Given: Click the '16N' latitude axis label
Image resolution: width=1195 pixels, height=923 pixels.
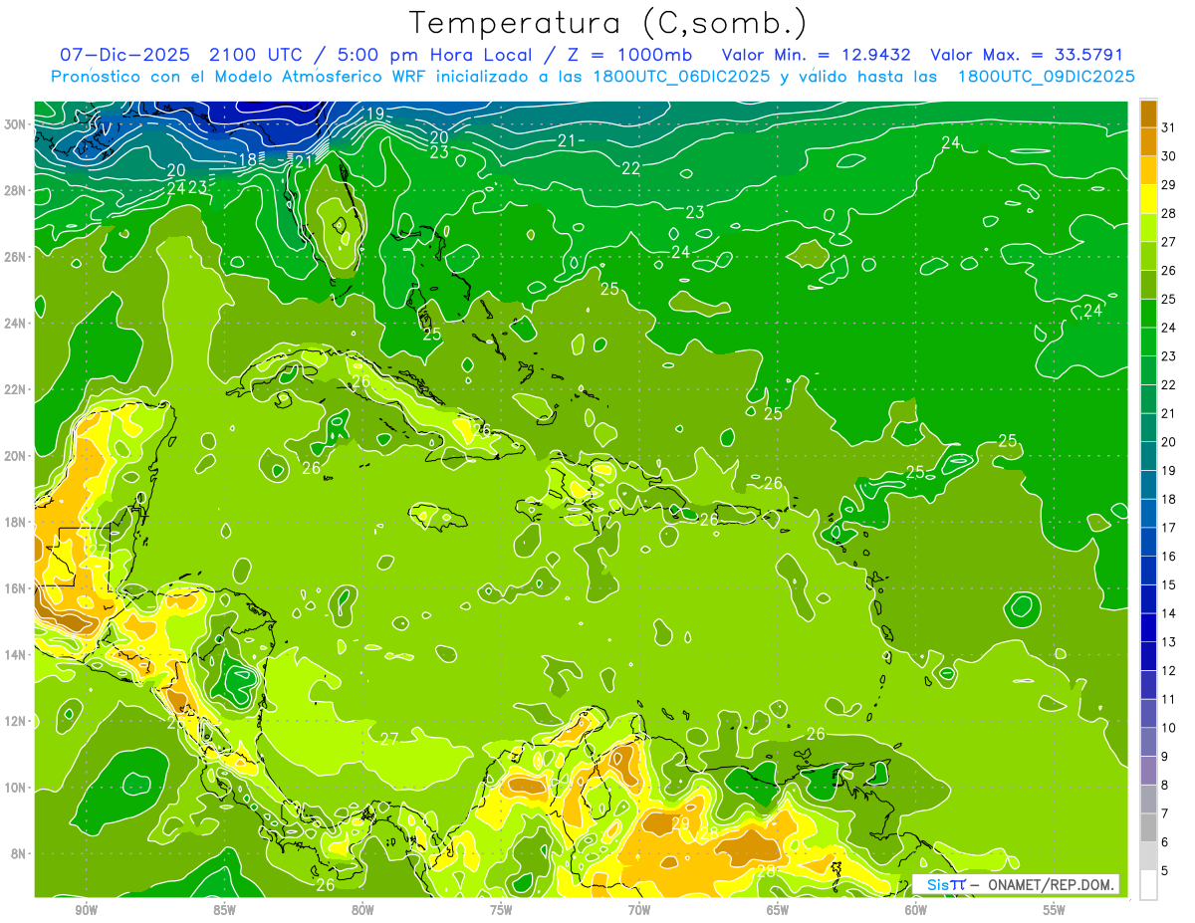Looking at the screenshot, I should click(x=14, y=587).
